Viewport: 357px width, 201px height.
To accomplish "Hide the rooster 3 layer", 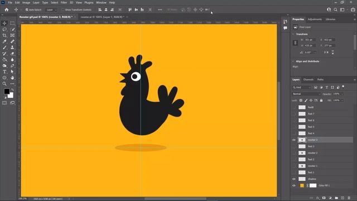I will point(294,140).
